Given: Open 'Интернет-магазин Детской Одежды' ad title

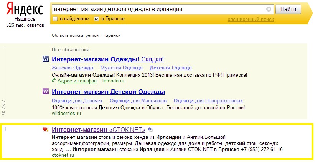Looking at the screenshot, I should (108, 92).
